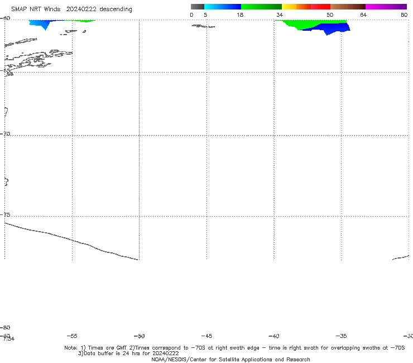Click the "5" label under the color bar

[205, 15]
